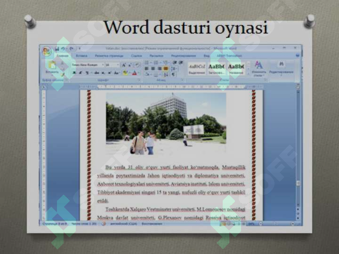Viewport: 339px width, 254px height.
Task: Open the Абзац group dialog launcher
Action: click(x=183, y=80)
